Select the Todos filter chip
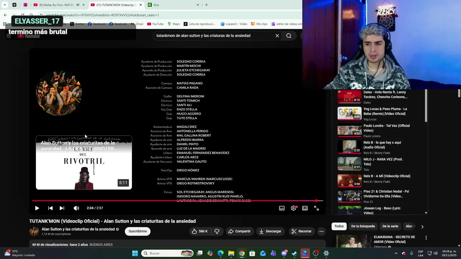The height and width of the screenshot is (259, 461). click(x=339, y=226)
